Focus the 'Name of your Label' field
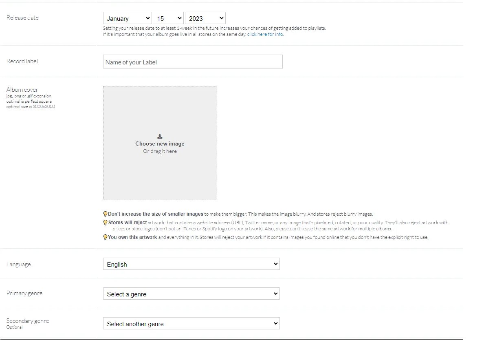The height and width of the screenshot is (340, 495). (x=193, y=62)
